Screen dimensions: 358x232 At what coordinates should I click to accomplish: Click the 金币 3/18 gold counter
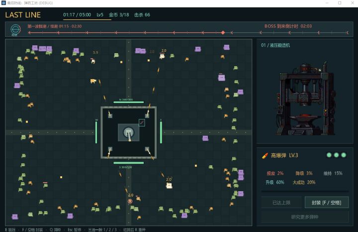(119, 15)
